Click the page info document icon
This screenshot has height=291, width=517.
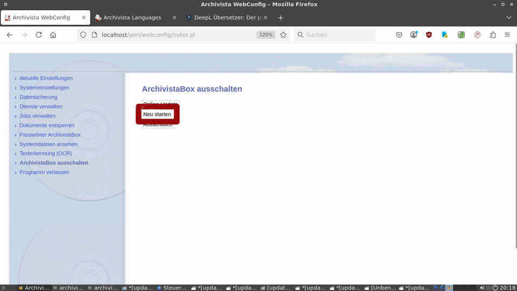[x=95, y=34]
